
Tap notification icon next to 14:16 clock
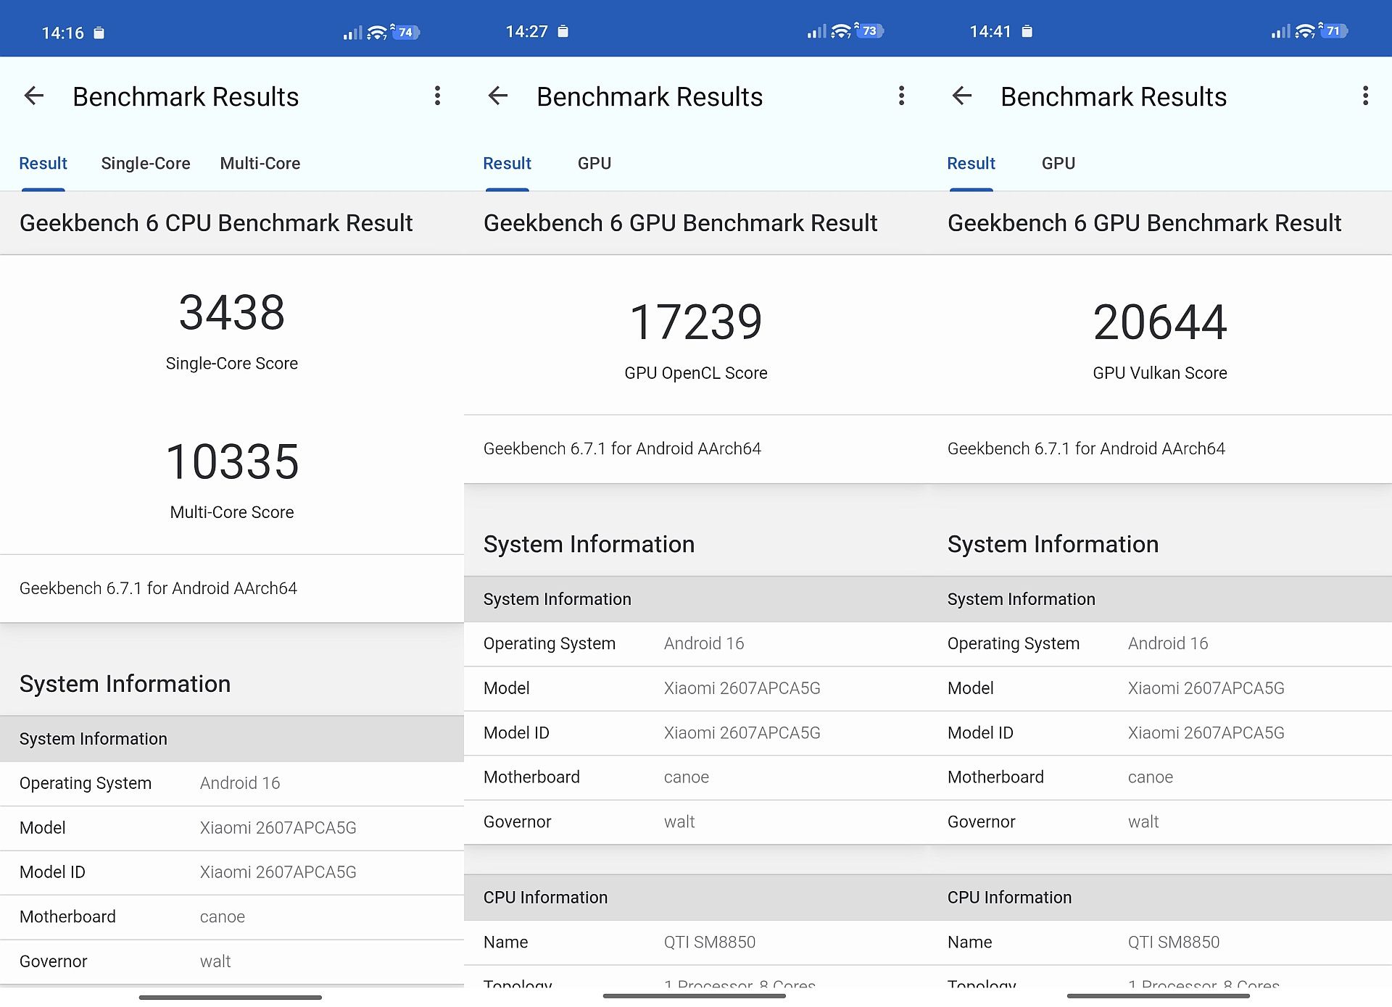[x=99, y=33]
